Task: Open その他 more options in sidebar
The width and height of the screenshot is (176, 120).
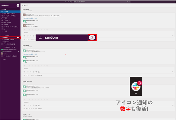Action: pos(10,31)
